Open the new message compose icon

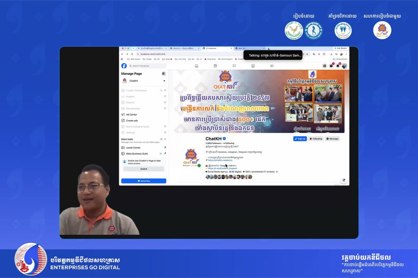coord(344,180)
